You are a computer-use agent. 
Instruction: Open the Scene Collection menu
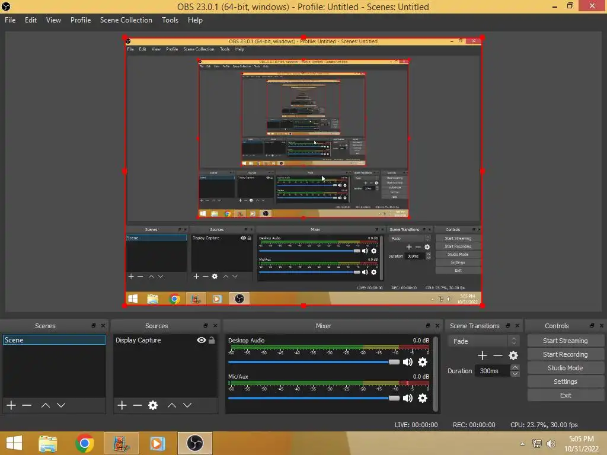tap(126, 20)
